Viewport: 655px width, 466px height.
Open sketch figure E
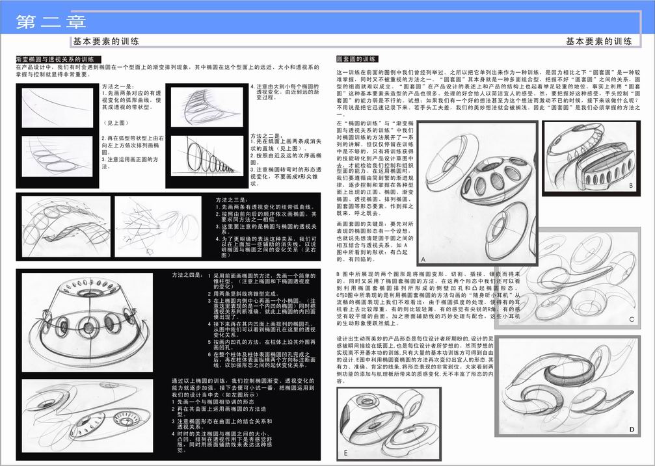coord(389,424)
